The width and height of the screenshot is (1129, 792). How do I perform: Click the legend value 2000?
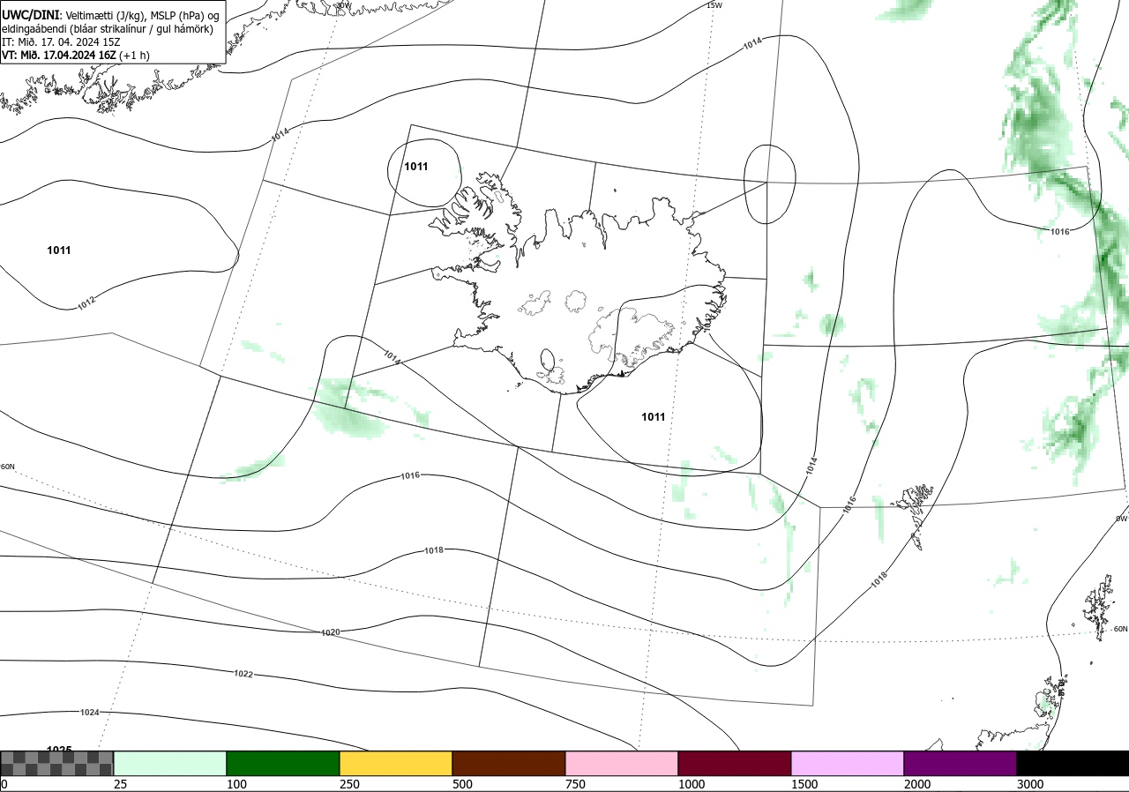point(917,784)
